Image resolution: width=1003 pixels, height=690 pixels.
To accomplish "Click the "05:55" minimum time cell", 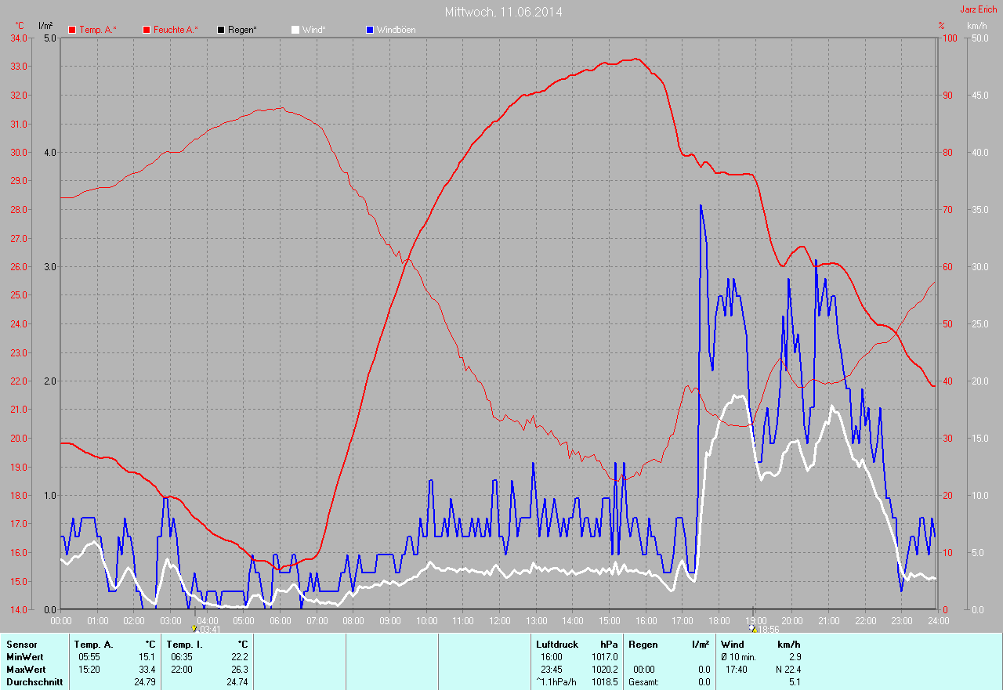I will (x=89, y=657).
